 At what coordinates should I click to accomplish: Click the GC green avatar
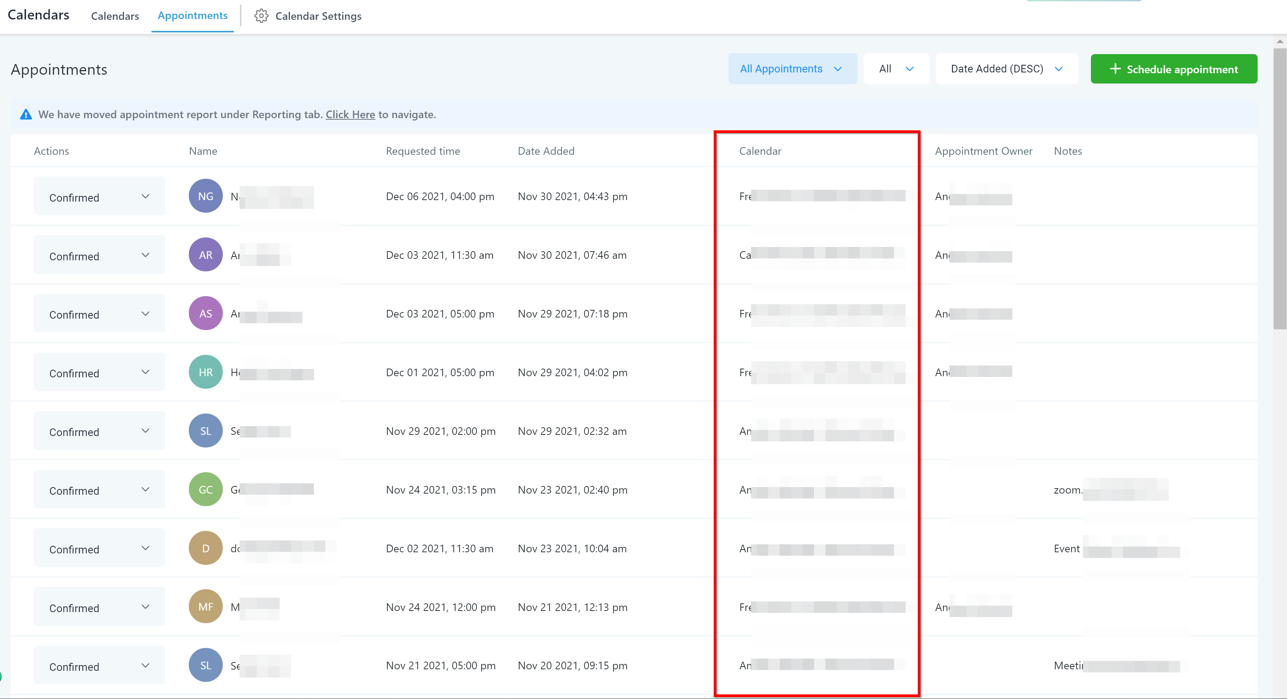click(x=205, y=489)
